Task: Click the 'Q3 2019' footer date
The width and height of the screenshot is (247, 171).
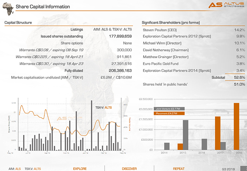Action: click(228, 169)
